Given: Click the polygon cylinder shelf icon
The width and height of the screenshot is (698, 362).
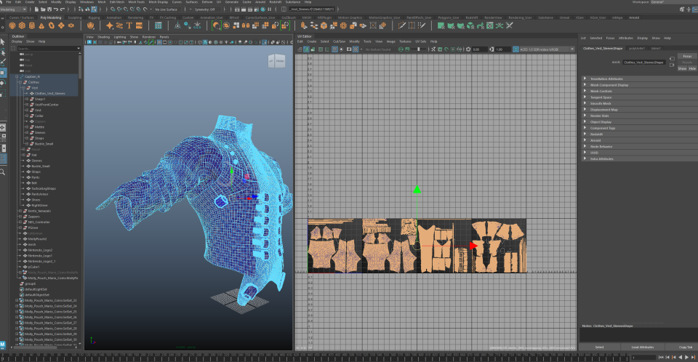Looking at the screenshot, I should pos(31,26).
